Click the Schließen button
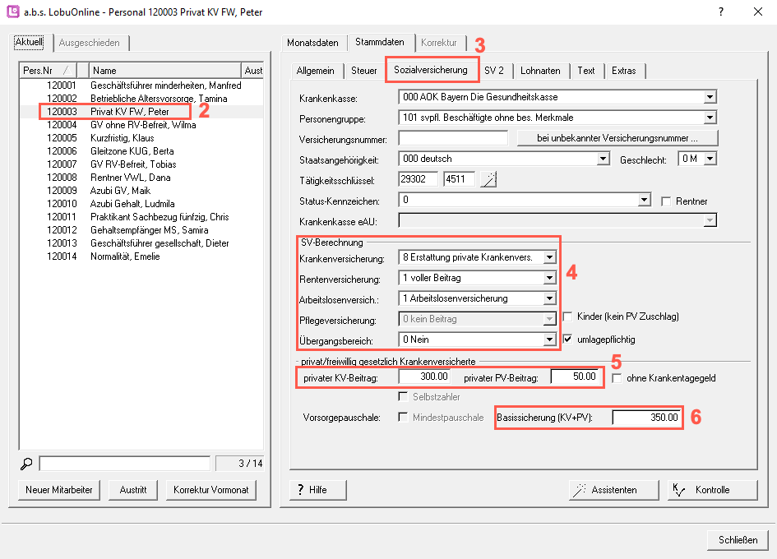Image resolution: width=777 pixels, height=559 pixels. tap(738, 540)
